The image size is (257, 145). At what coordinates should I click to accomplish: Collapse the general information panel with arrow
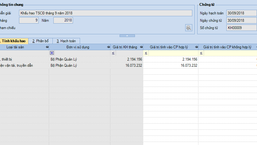[127, 36]
